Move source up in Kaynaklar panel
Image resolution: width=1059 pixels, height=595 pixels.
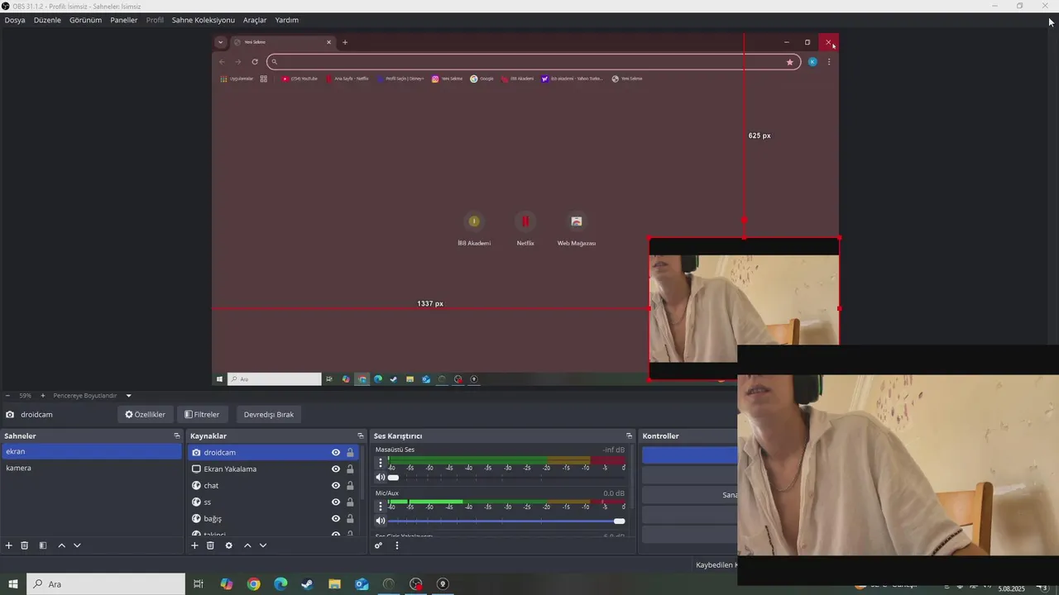(x=247, y=545)
